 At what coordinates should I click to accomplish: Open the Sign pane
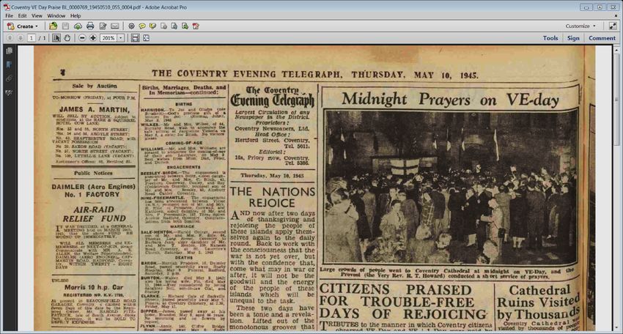click(x=573, y=38)
